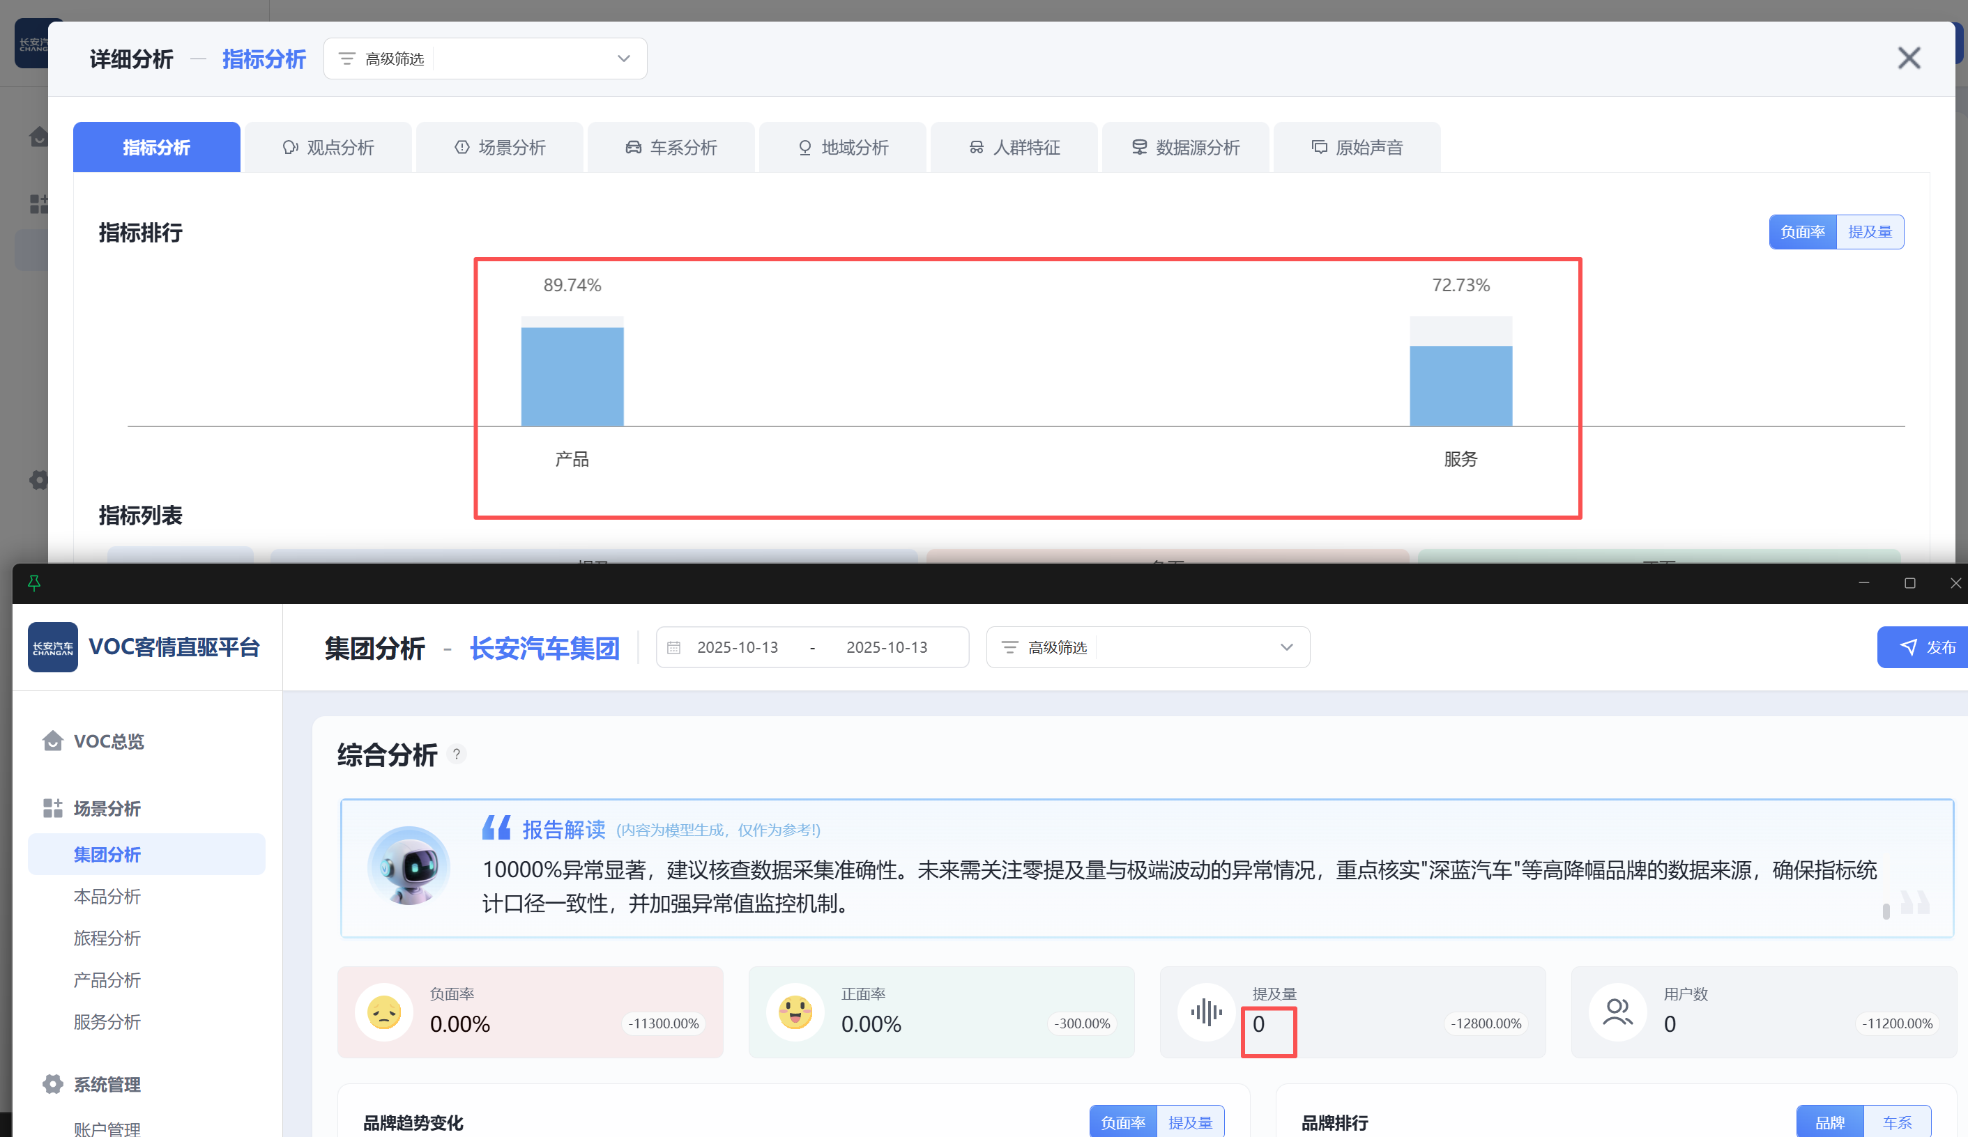Click the 系统管理 gear icon in sidebar
Viewport: 1968px width, 1137px height.
tap(52, 1084)
